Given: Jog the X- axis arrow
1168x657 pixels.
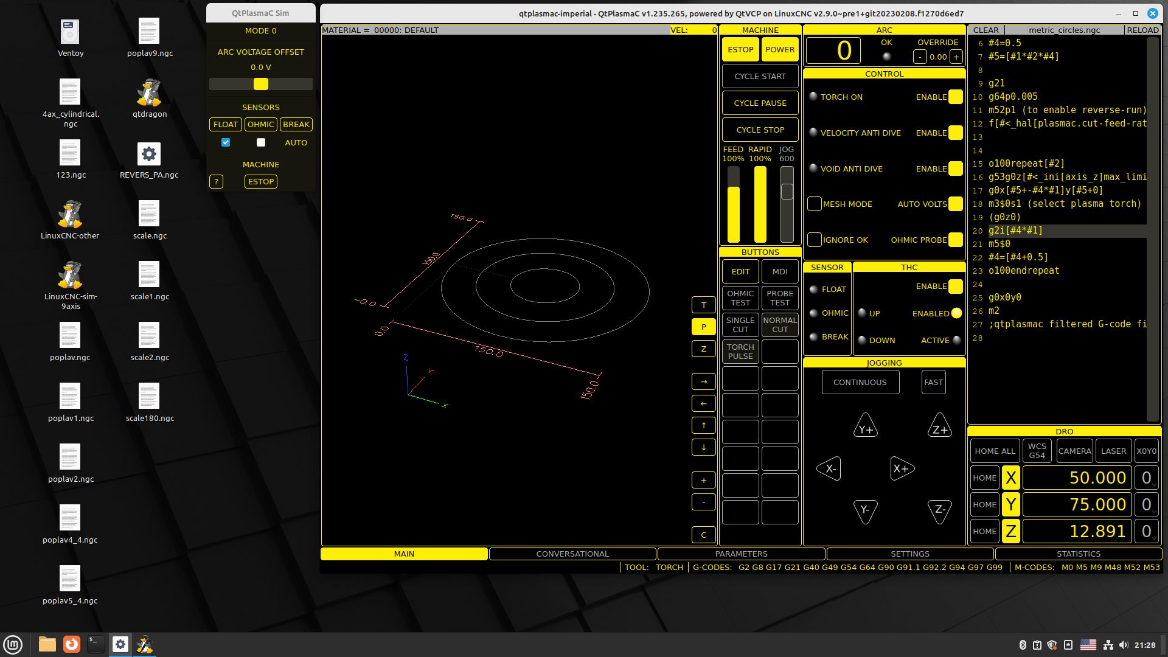Looking at the screenshot, I should 829,468.
